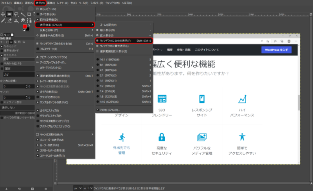313x191 pixels.
Task: Click the intersect selection mode icon
Action: (x=24, y=42)
